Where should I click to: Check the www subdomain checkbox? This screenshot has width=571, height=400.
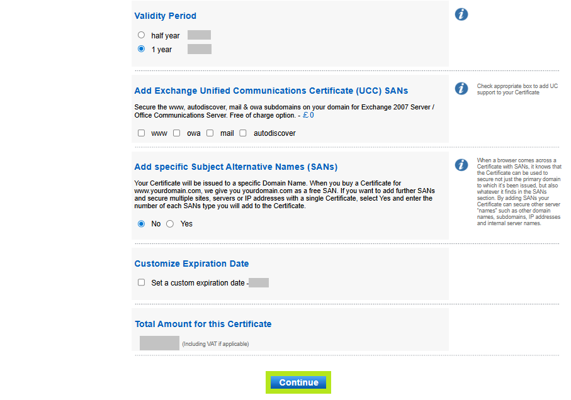pos(141,133)
